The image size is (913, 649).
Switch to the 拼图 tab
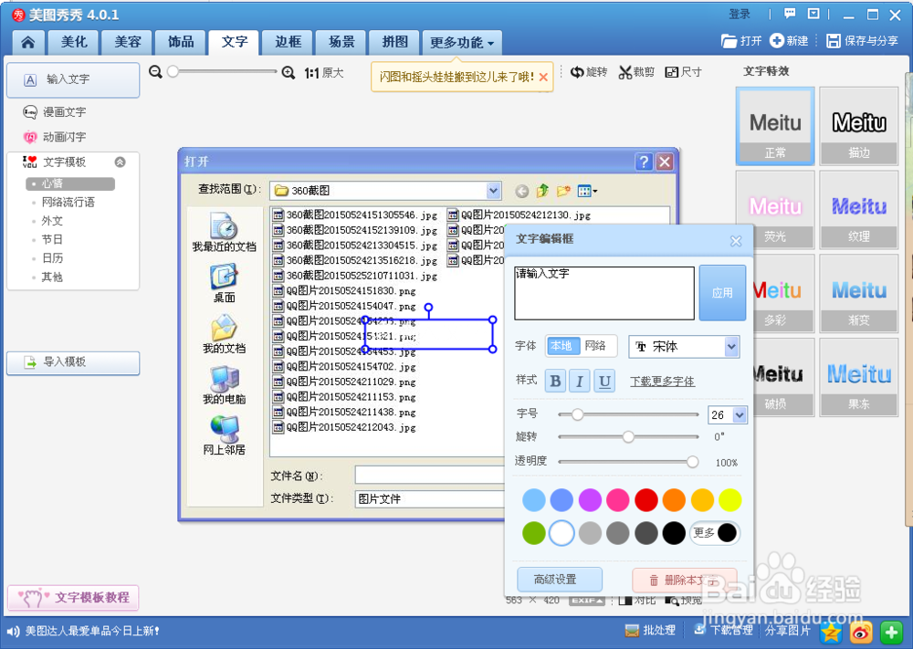(x=394, y=42)
